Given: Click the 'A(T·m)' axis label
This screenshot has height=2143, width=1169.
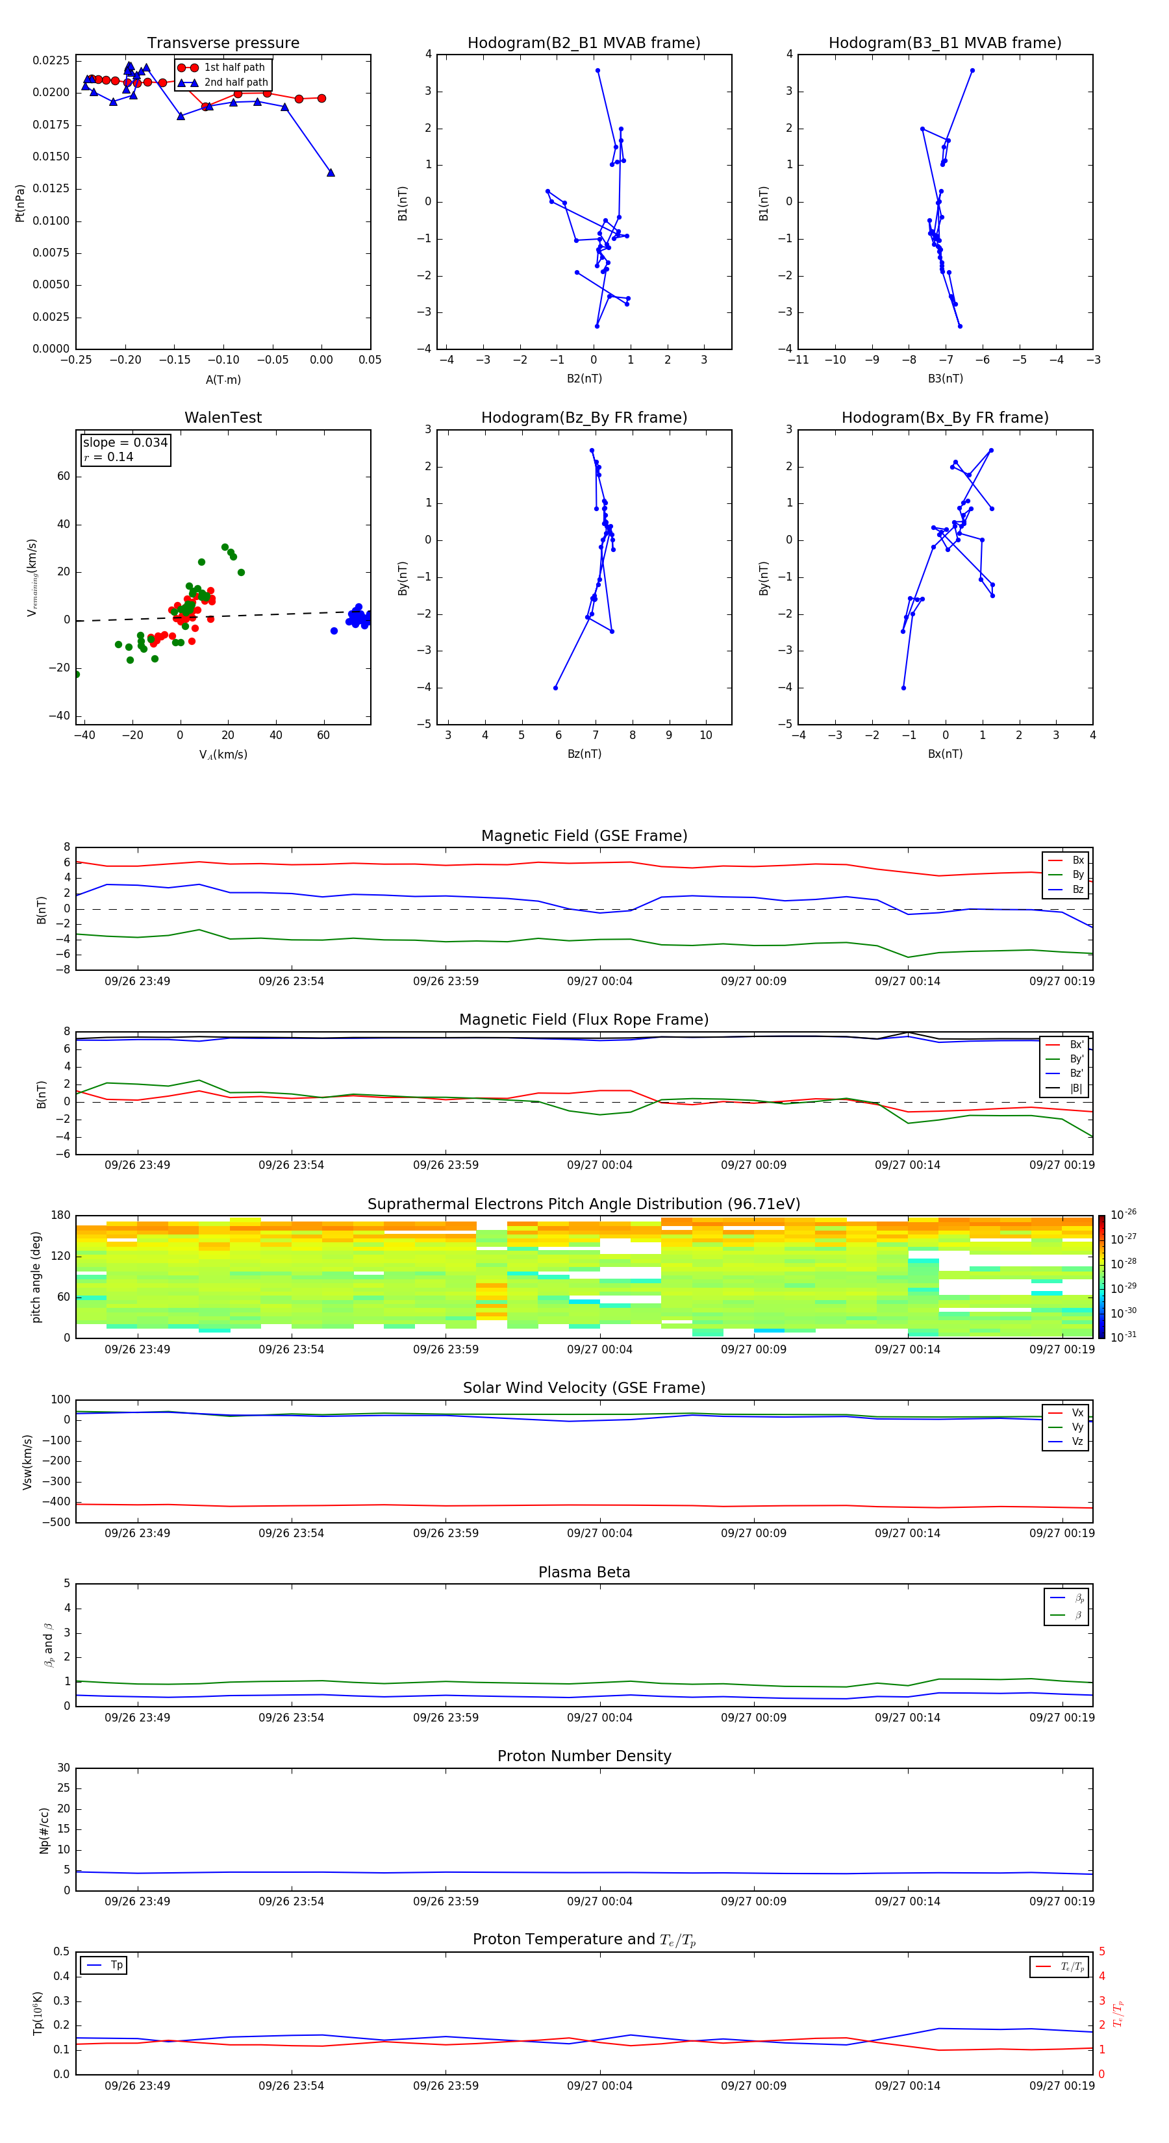Looking at the screenshot, I should tap(223, 380).
